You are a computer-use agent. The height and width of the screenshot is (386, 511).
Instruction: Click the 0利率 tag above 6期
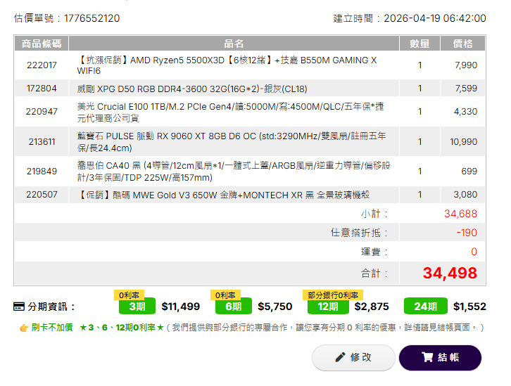point(225,295)
